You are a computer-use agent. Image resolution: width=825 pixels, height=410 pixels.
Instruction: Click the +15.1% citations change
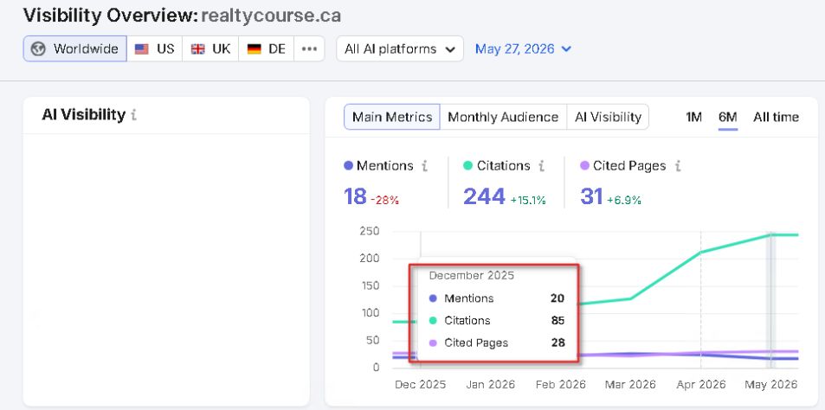click(x=528, y=200)
